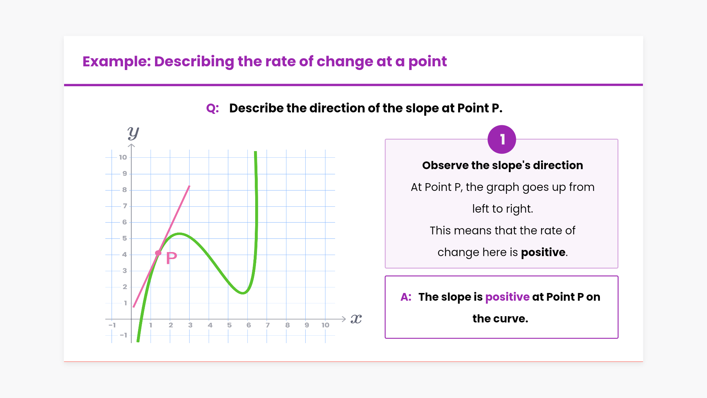The width and height of the screenshot is (707, 398).
Task: Click the purple divider line under the title
Action: coord(353,85)
